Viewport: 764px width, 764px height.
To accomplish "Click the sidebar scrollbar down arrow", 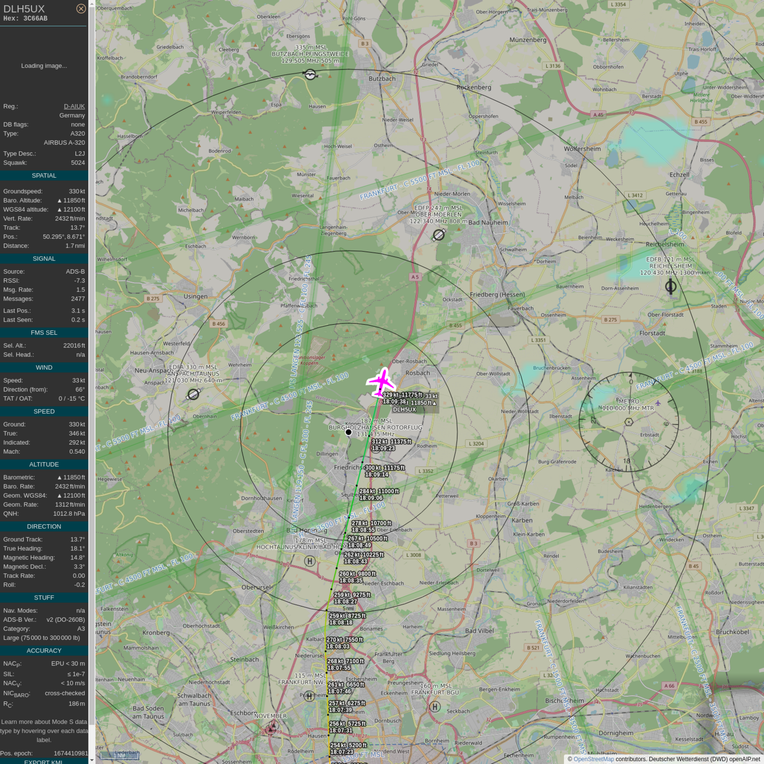I will pyautogui.click(x=92, y=760).
